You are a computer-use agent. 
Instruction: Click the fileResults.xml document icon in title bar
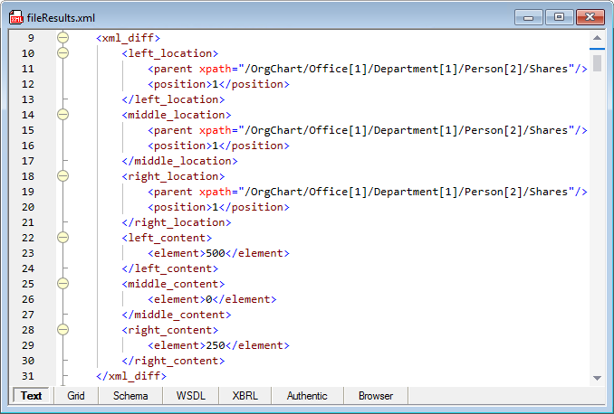[x=16, y=17]
